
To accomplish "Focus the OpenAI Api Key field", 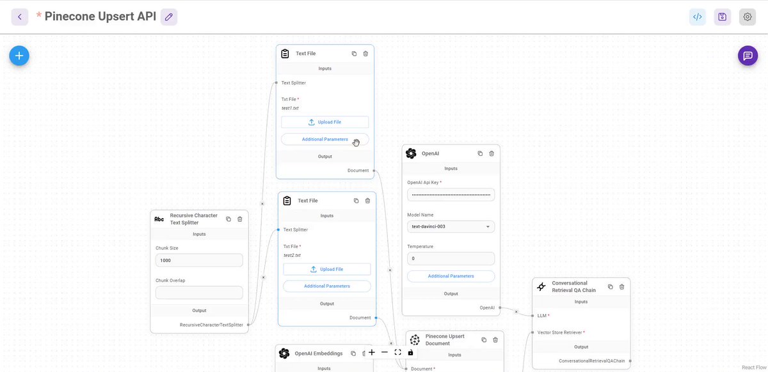I will 451,194.
